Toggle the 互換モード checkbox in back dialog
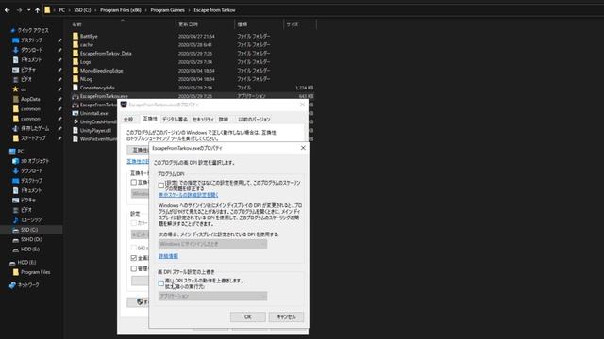 tap(134, 182)
